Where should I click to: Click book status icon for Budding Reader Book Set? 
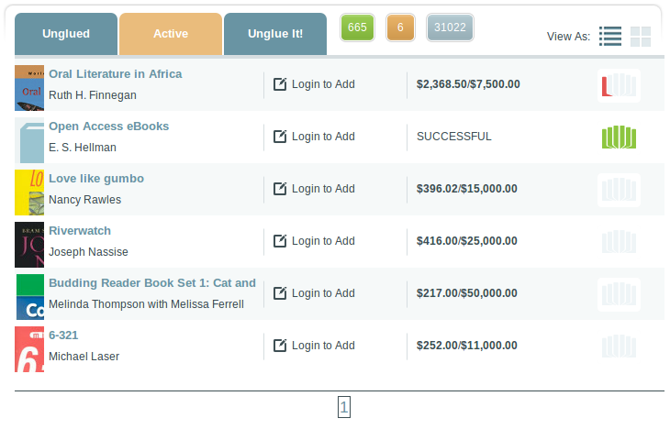(619, 294)
